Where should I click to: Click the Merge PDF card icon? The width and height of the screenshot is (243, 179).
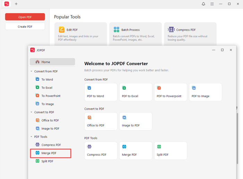(124, 147)
